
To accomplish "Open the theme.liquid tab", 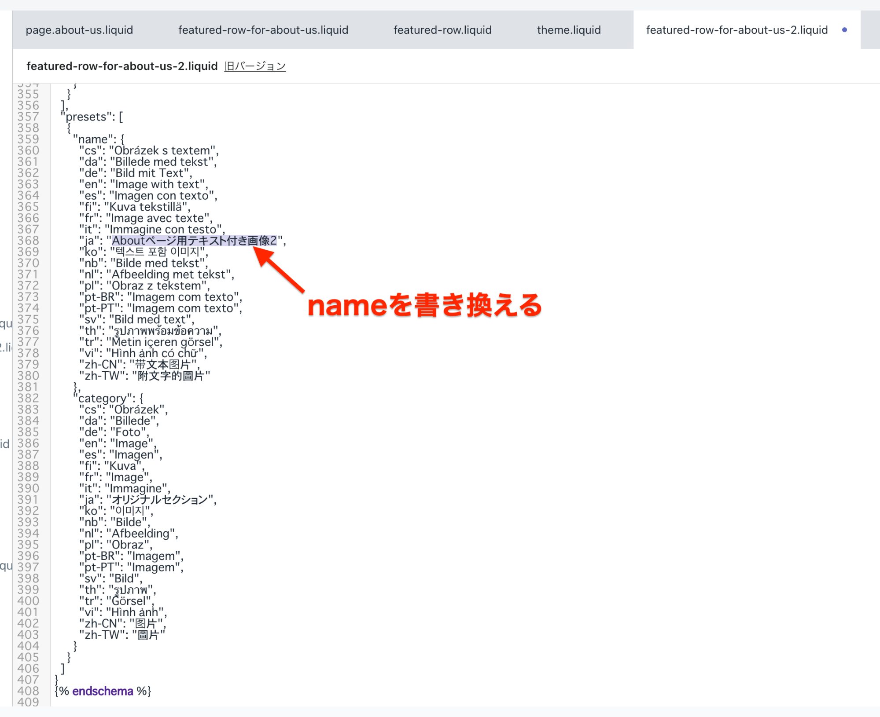I will coord(568,30).
